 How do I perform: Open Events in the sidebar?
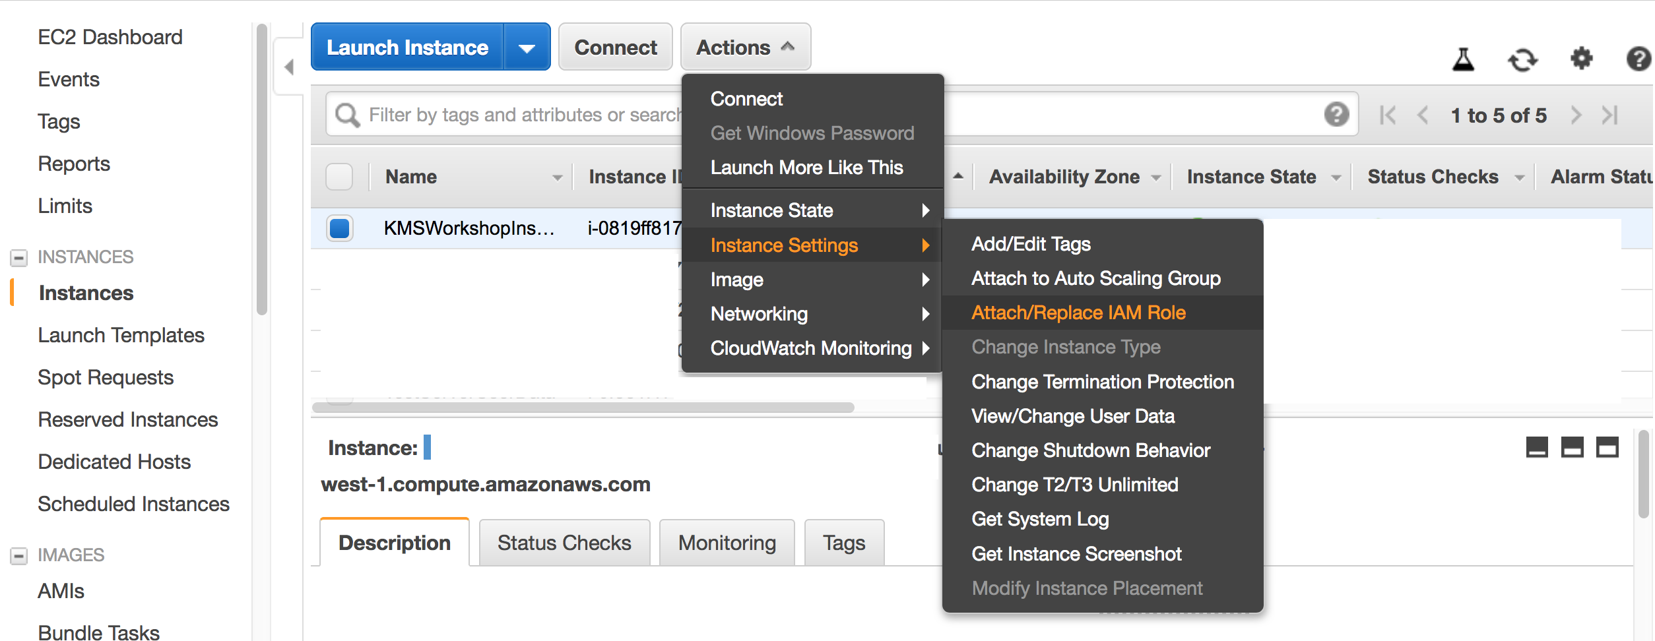tap(69, 79)
